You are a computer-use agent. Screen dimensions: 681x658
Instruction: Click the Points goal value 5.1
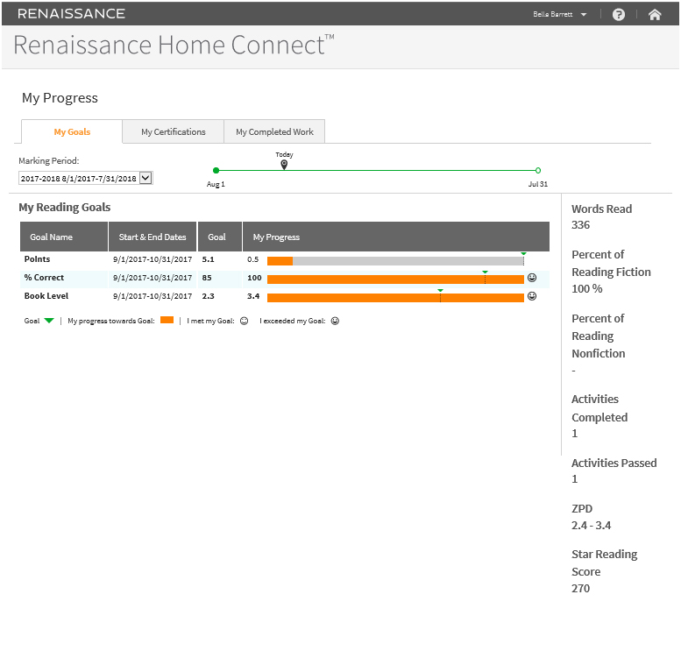(208, 259)
